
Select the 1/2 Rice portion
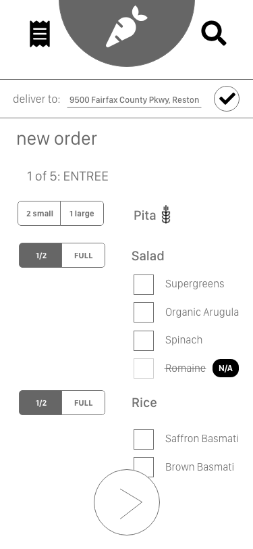pyautogui.click(x=40, y=403)
